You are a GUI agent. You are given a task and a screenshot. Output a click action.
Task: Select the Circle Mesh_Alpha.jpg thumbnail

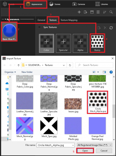98,102
